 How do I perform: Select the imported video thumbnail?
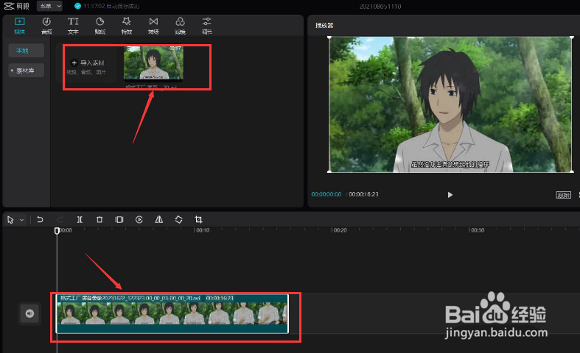coord(153,63)
